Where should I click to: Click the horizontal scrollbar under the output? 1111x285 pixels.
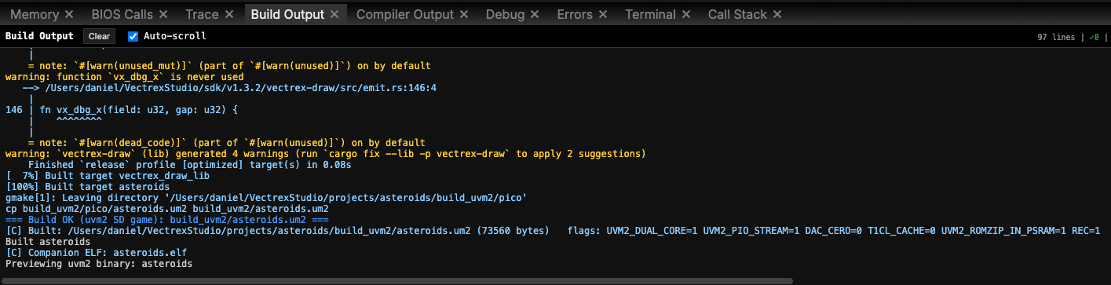(x=397, y=280)
